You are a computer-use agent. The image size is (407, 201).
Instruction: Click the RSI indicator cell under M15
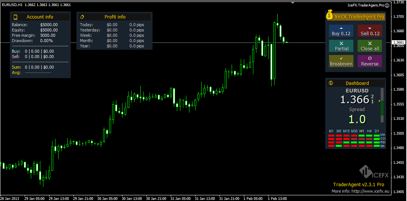click(x=346, y=142)
